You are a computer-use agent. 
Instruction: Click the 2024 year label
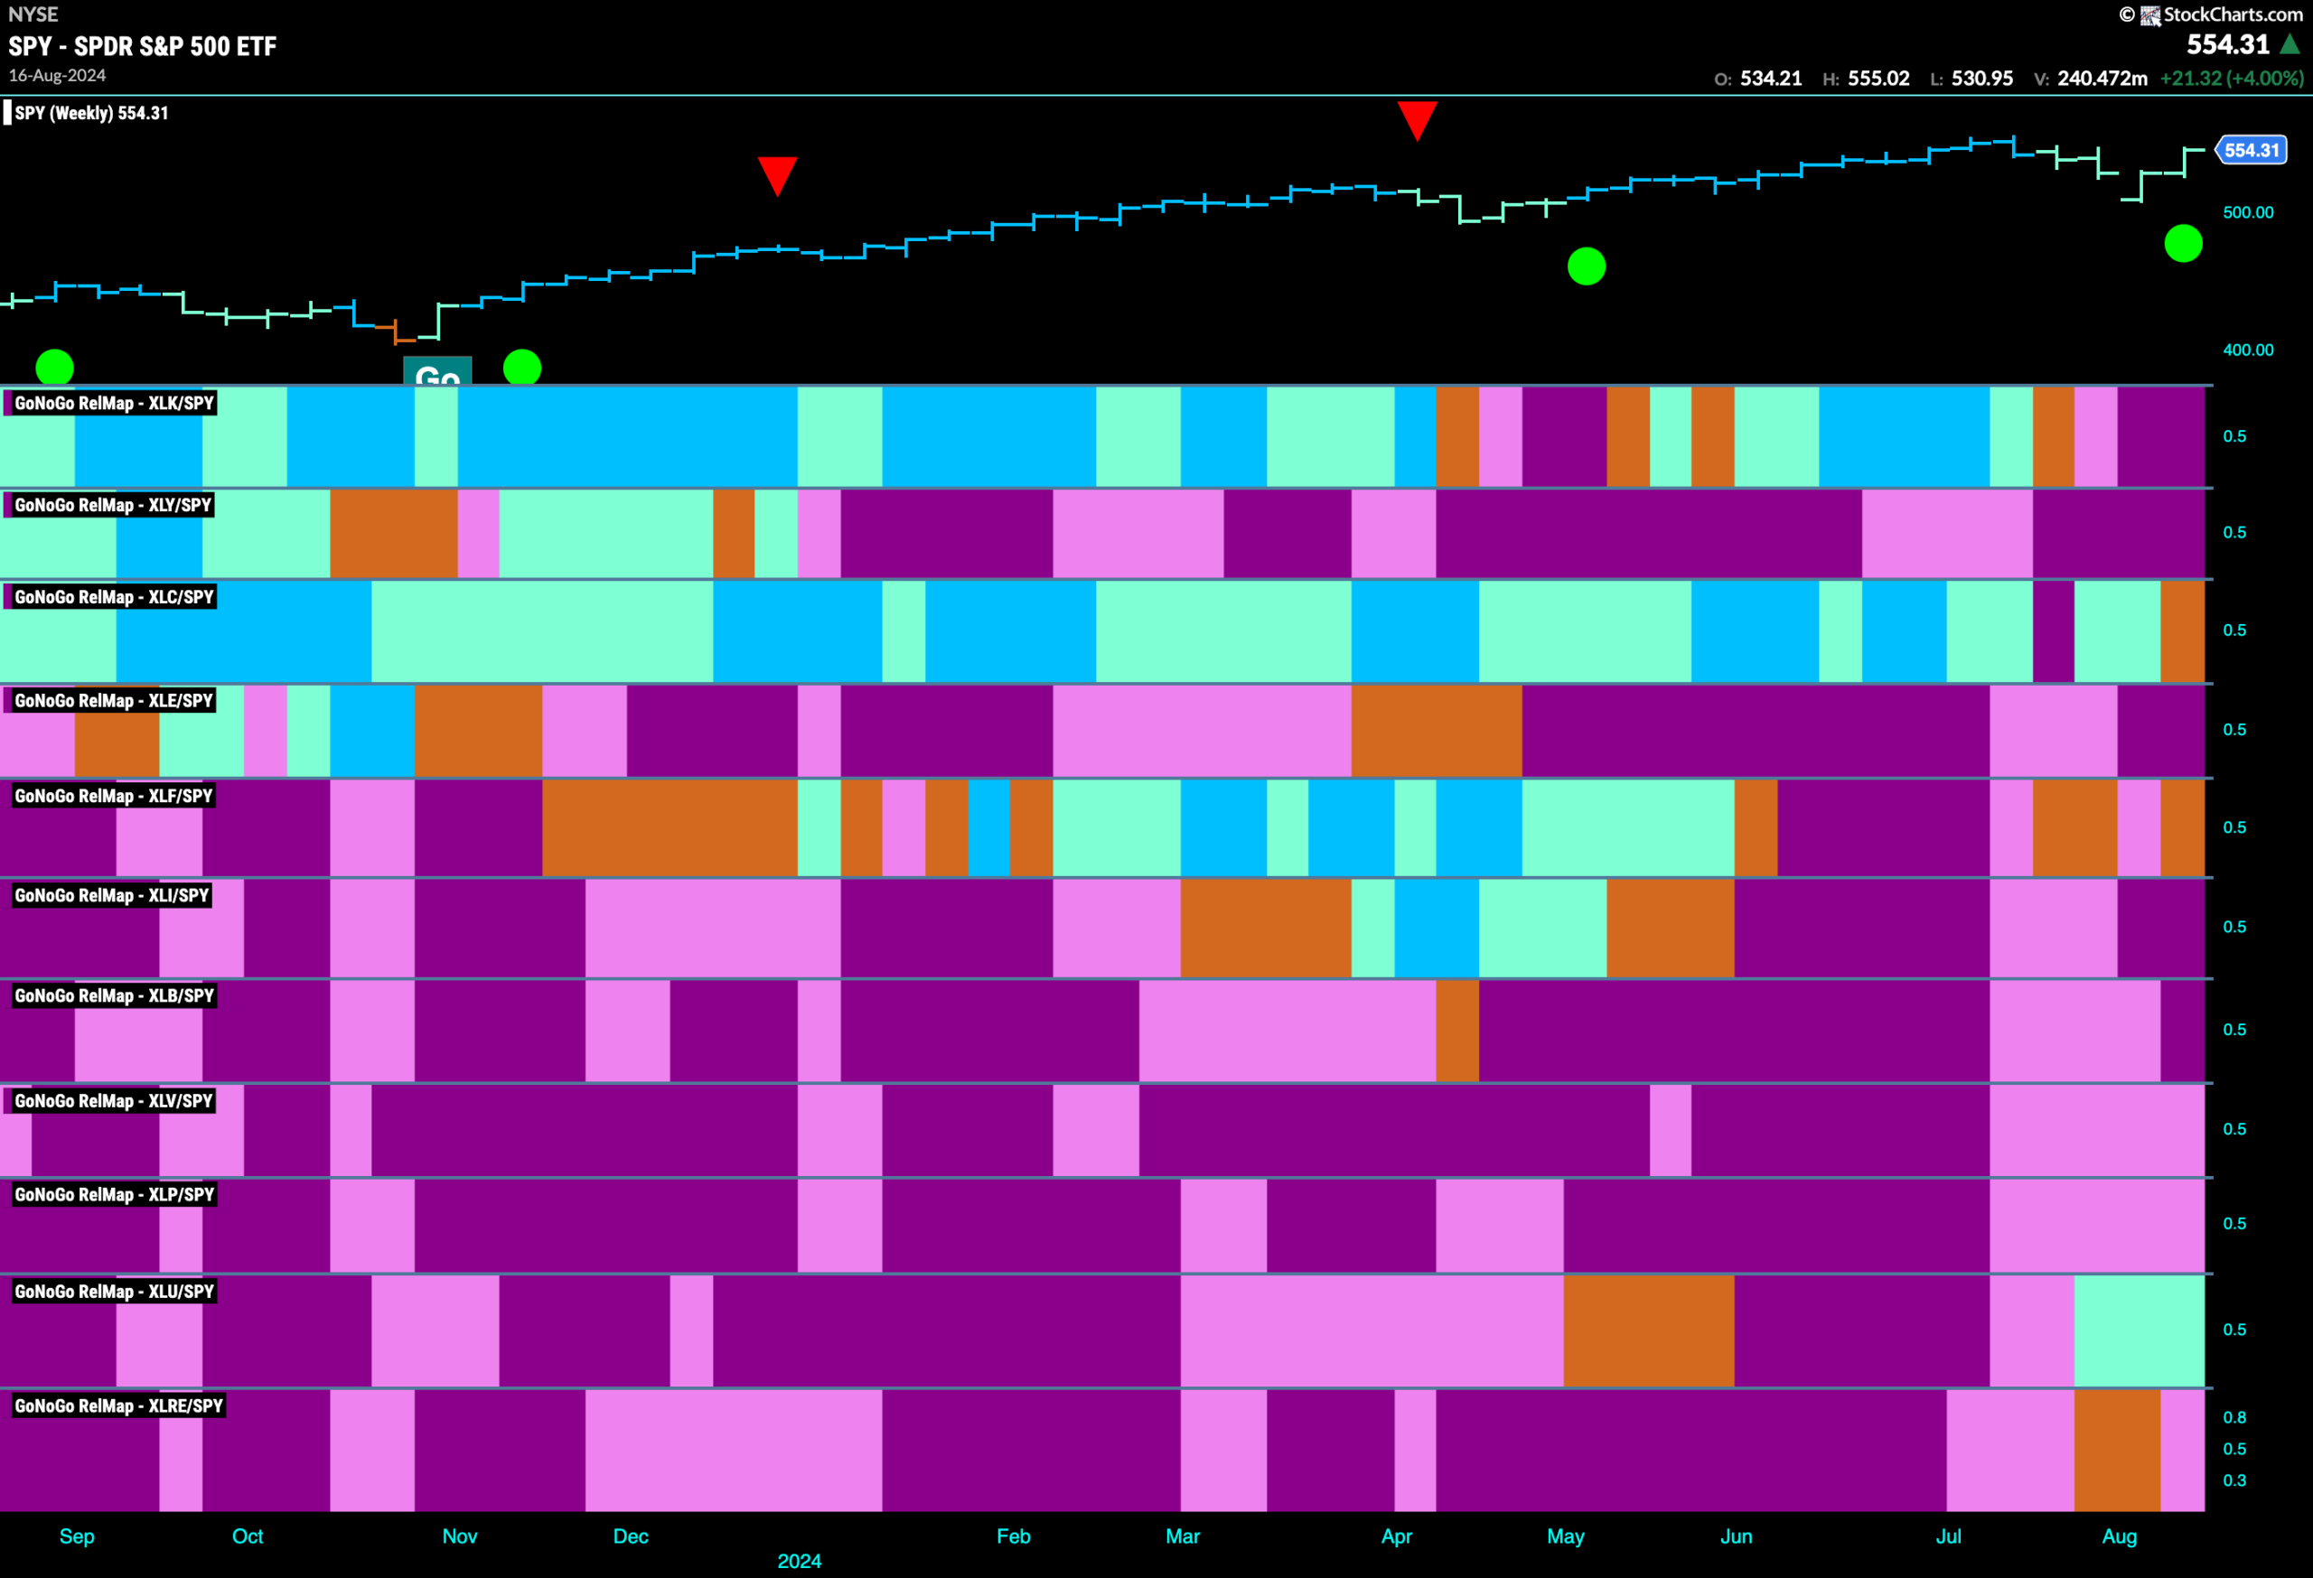point(800,1561)
